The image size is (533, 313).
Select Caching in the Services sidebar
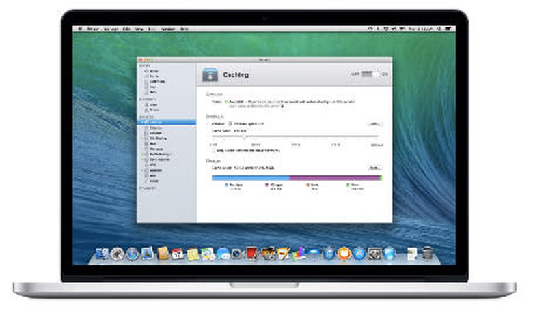[167, 122]
